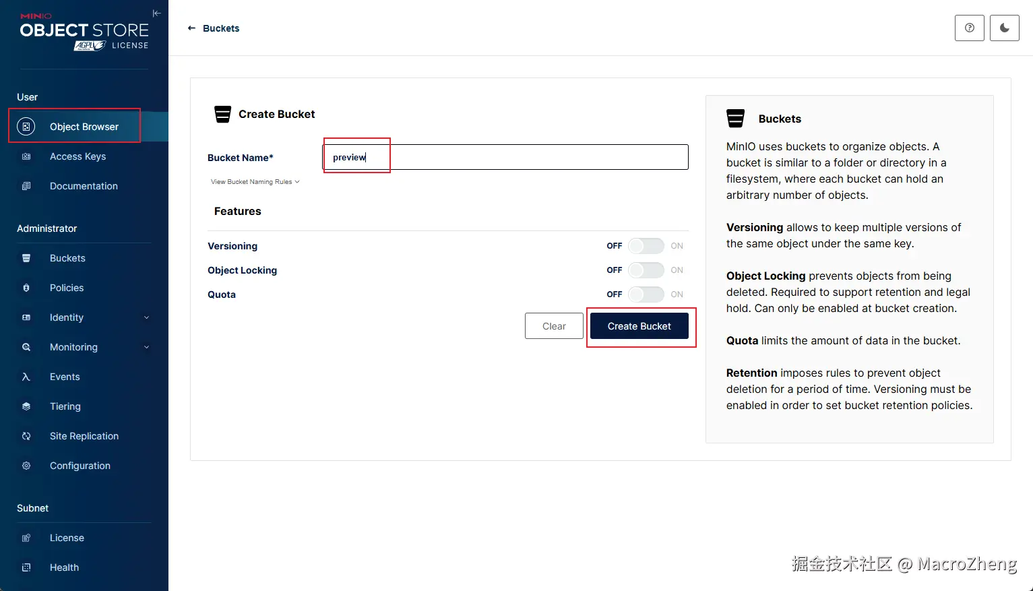
Task: Open the Tiering menu item
Action: (65, 406)
